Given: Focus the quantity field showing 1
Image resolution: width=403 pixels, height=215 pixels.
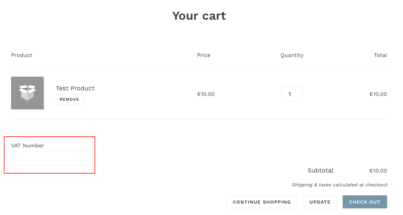Looking at the screenshot, I should 292,94.
